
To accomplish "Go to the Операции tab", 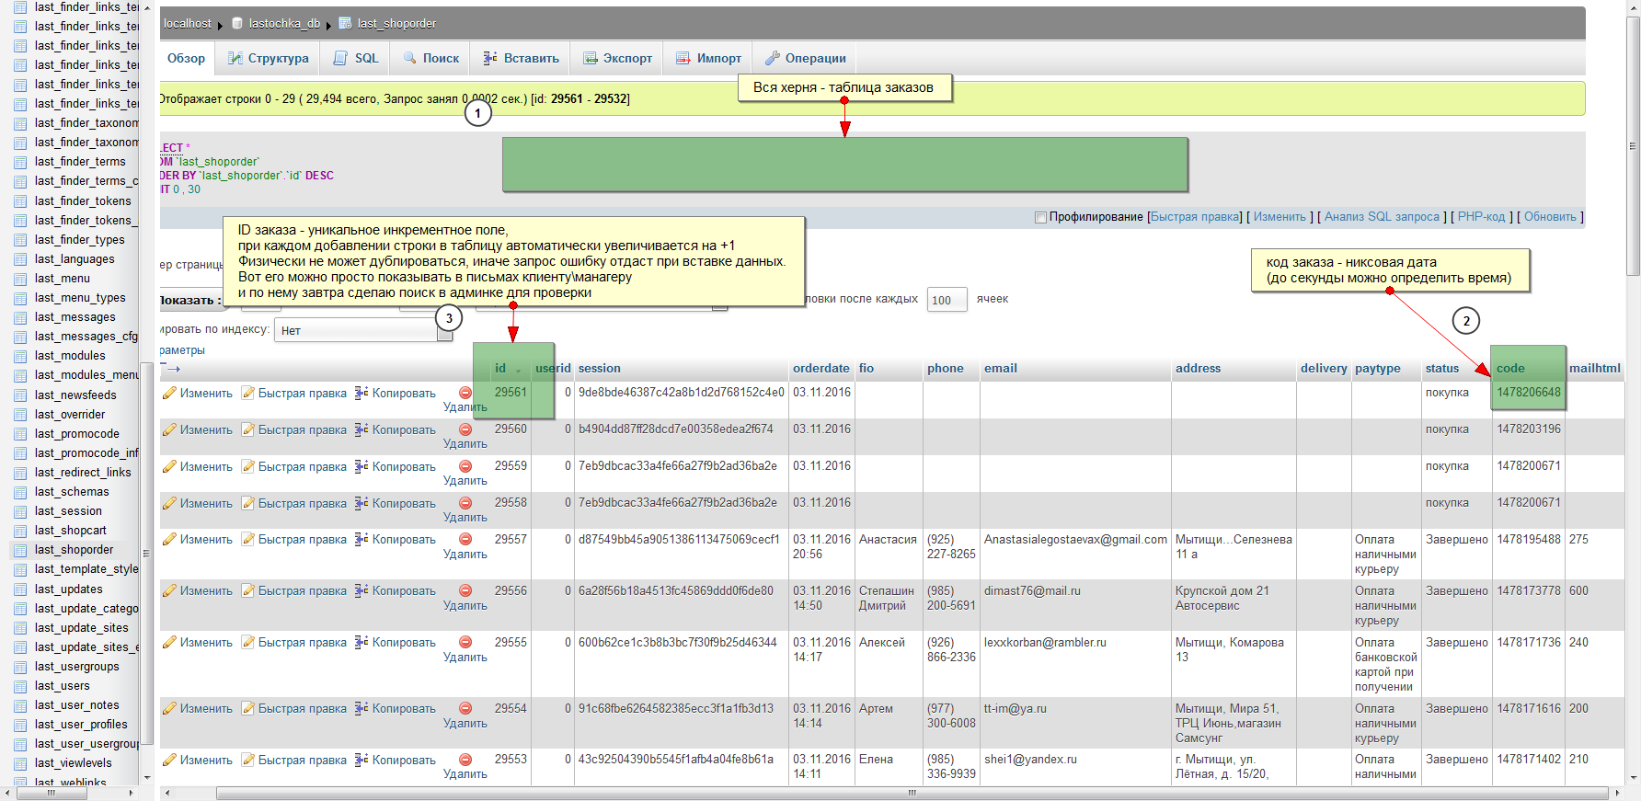I will click(x=806, y=58).
